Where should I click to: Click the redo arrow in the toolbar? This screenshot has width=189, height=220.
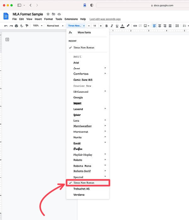pyautogui.click(x=11, y=26)
